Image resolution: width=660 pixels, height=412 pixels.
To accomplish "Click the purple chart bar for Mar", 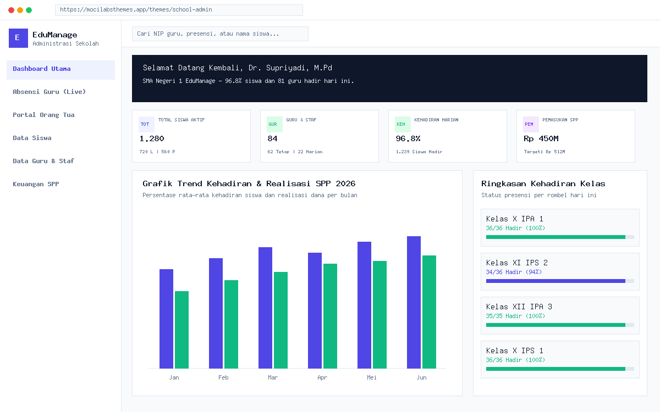I will click(x=265, y=308).
